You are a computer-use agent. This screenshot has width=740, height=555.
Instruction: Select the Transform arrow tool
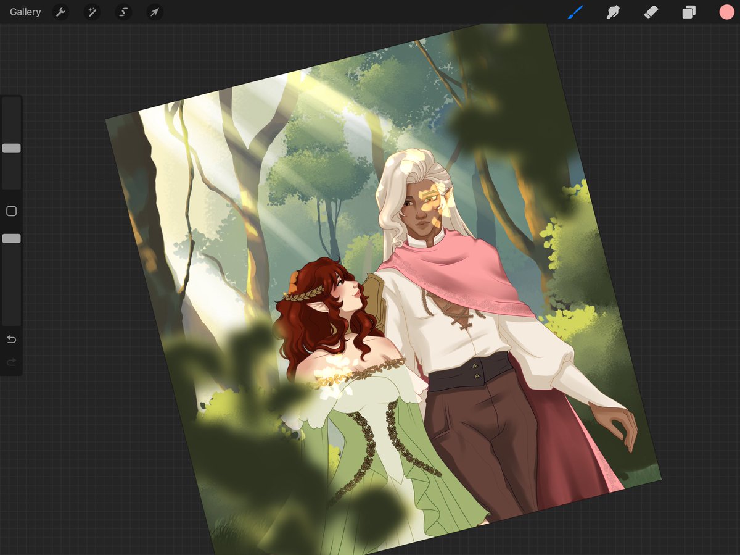click(154, 12)
